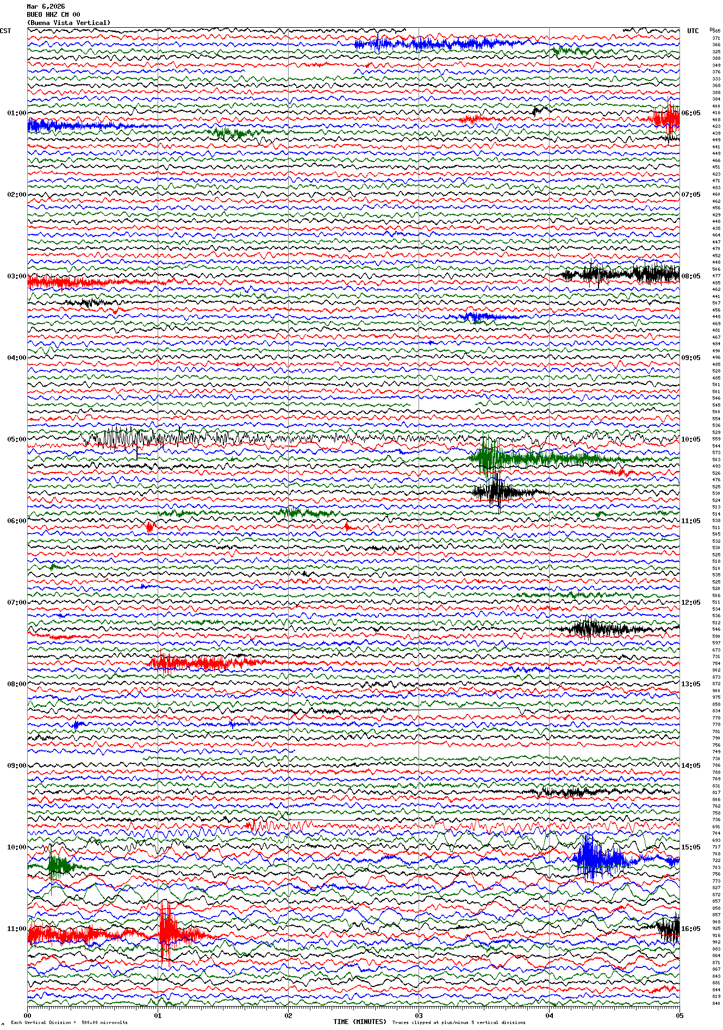Click the UTC timezone label
723x1030 pixels.
pos(693,31)
